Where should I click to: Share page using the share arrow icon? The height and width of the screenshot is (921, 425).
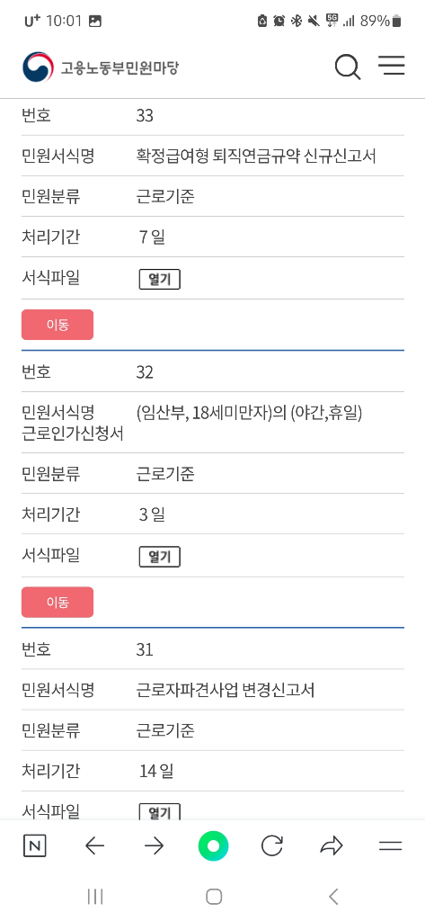coord(331,845)
